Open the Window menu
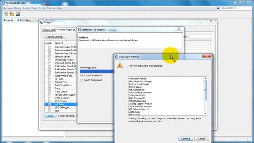Image resolution: width=254 pixels, height=143 pixels. click(x=51, y=8)
